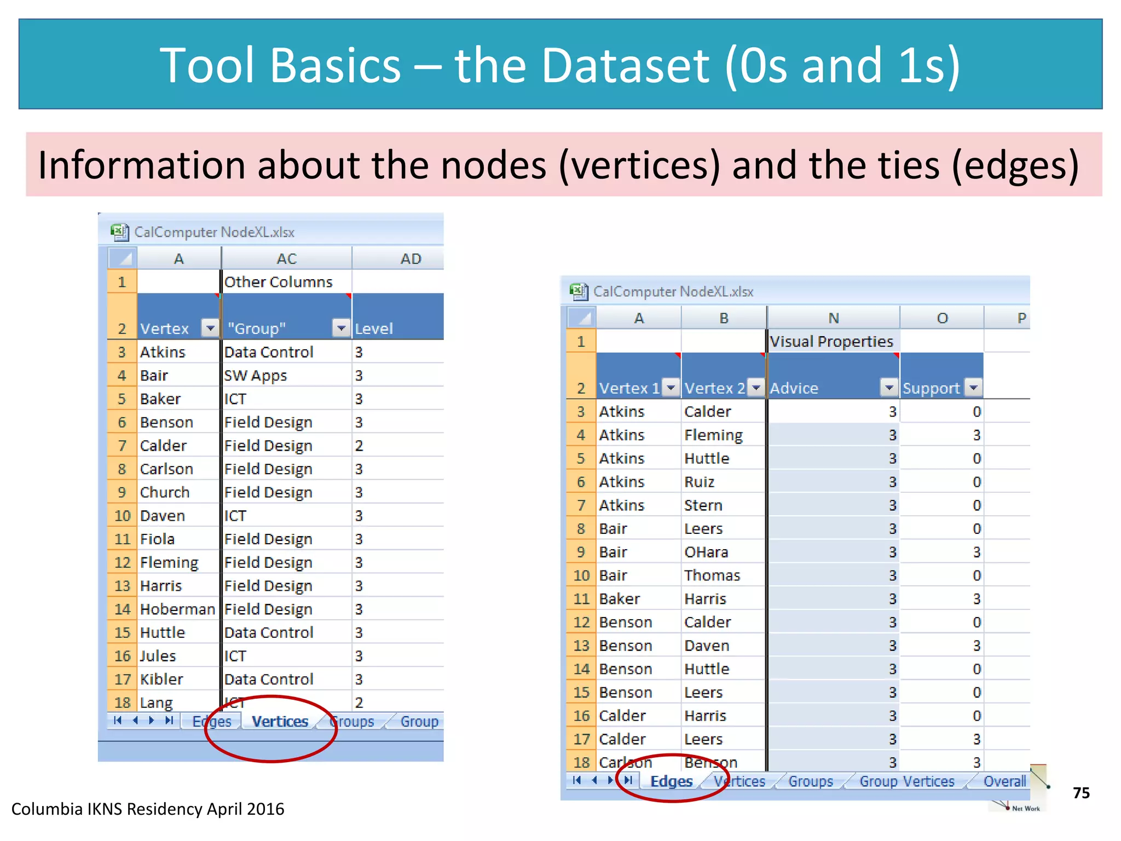
Task: Switch to Edges tab in left workbook
Action: click(x=212, y=722)
